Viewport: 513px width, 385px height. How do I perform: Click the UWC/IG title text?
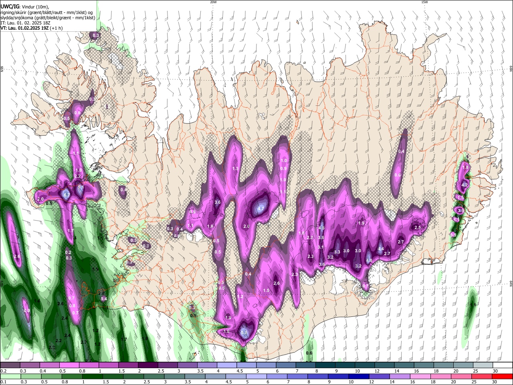pos(10,7)
